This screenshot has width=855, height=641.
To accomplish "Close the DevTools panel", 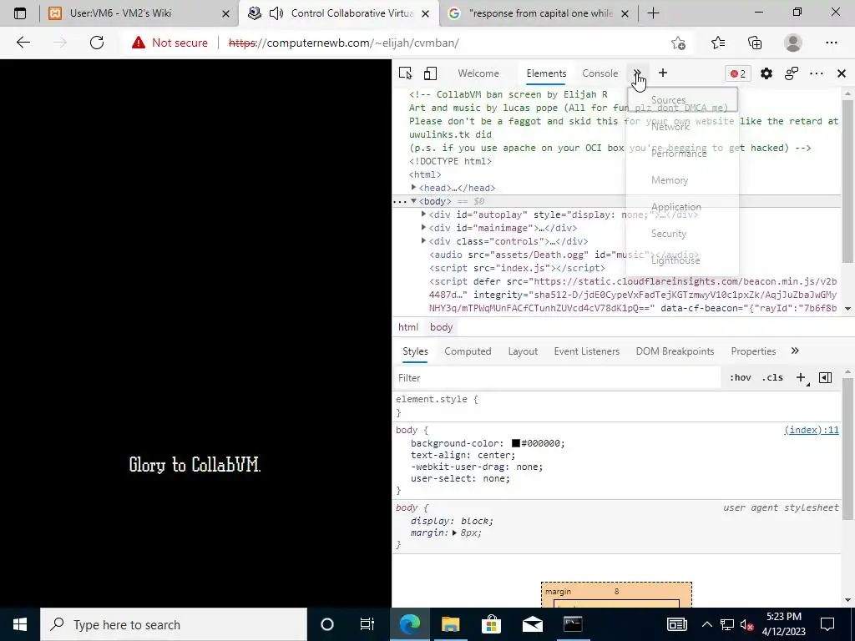I will pyautogui.click(x=842, y=73).
